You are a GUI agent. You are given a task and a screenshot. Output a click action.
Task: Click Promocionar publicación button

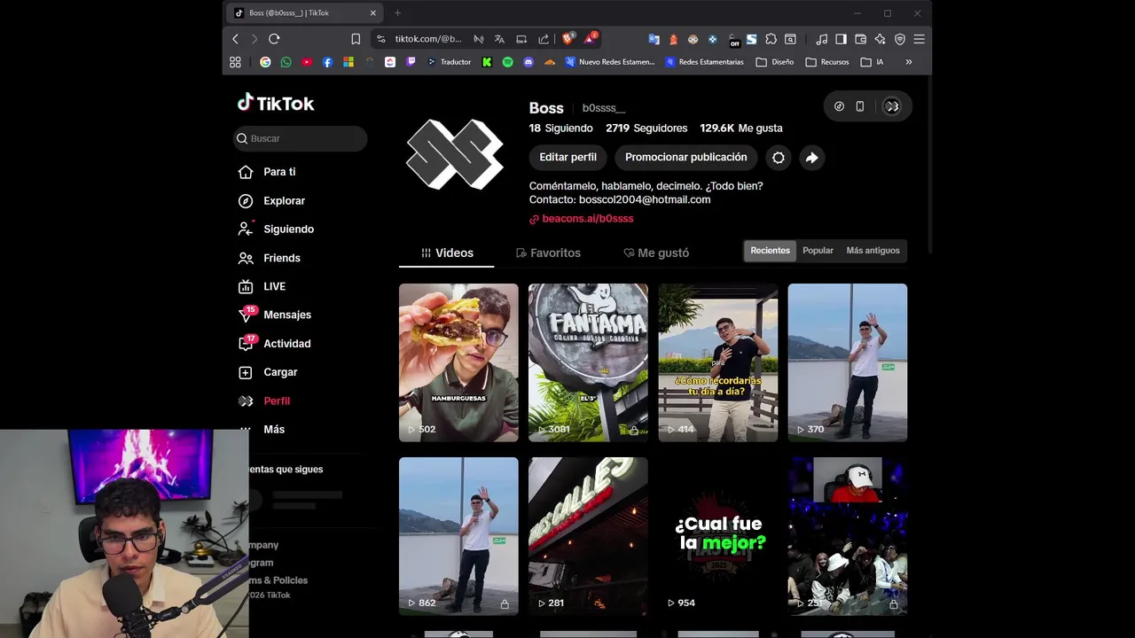pyautogui.click(x=686, y=158)
